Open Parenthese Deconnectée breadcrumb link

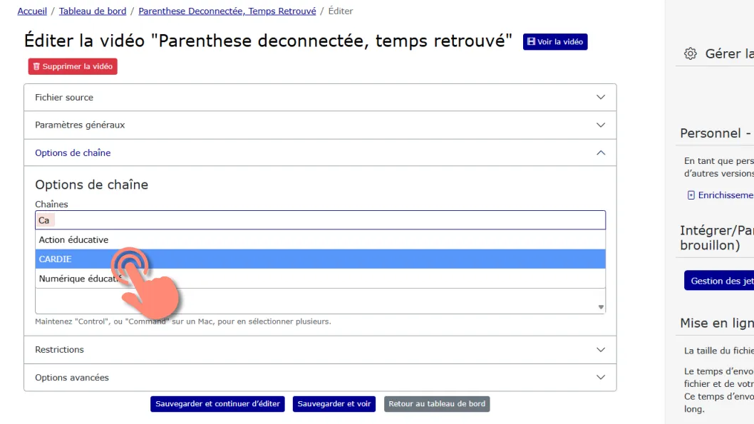point(227,11)
